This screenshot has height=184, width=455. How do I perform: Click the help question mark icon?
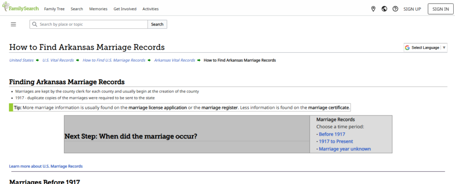[395, 9]
